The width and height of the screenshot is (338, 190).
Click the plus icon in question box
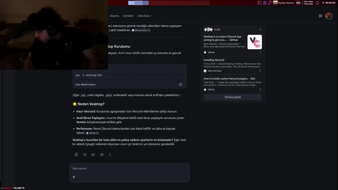(x=74, y=177)
